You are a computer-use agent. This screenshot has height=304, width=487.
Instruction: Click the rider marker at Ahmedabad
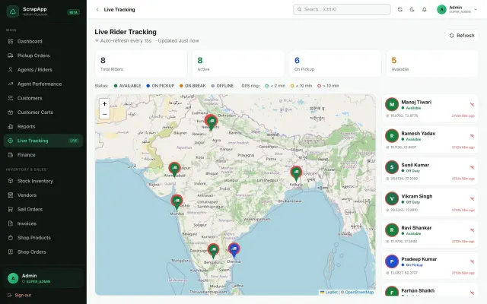[x=174, y=169]
